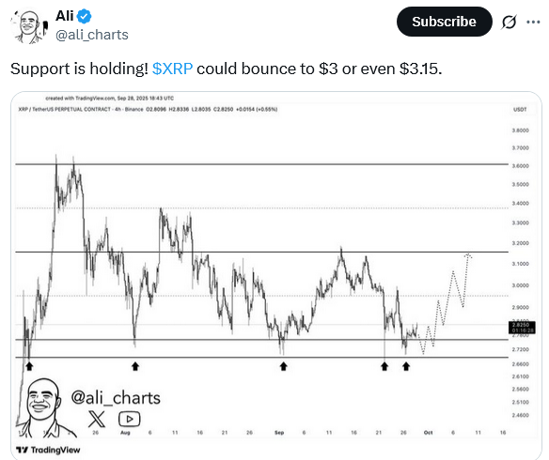
Task: Click the @ali_charts watermark text in chart
Action: 116,398
